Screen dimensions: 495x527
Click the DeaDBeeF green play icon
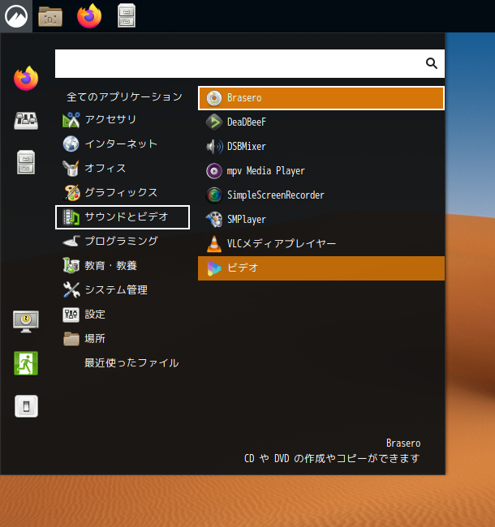coord(214,122)
